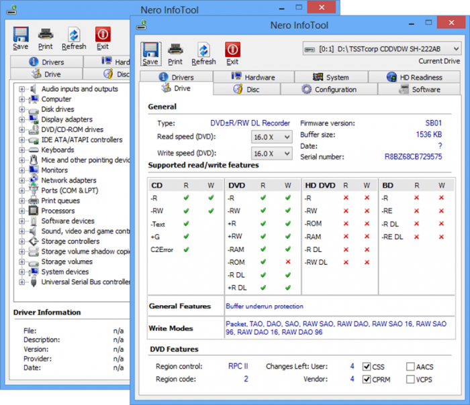
Task: Open the Software tab
Action: pyautogui.click(x=420, y=89)
